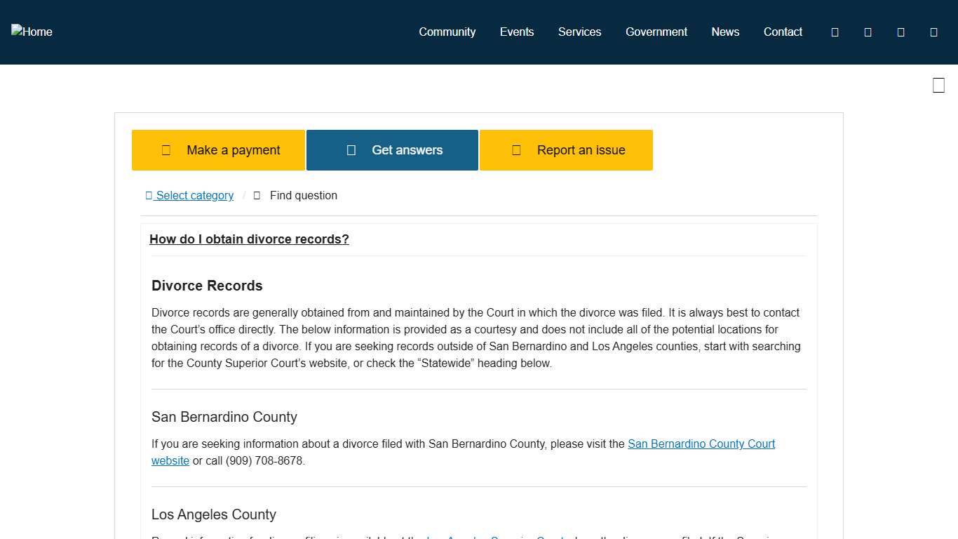Open the Community menu

click(x=447, y=32)
